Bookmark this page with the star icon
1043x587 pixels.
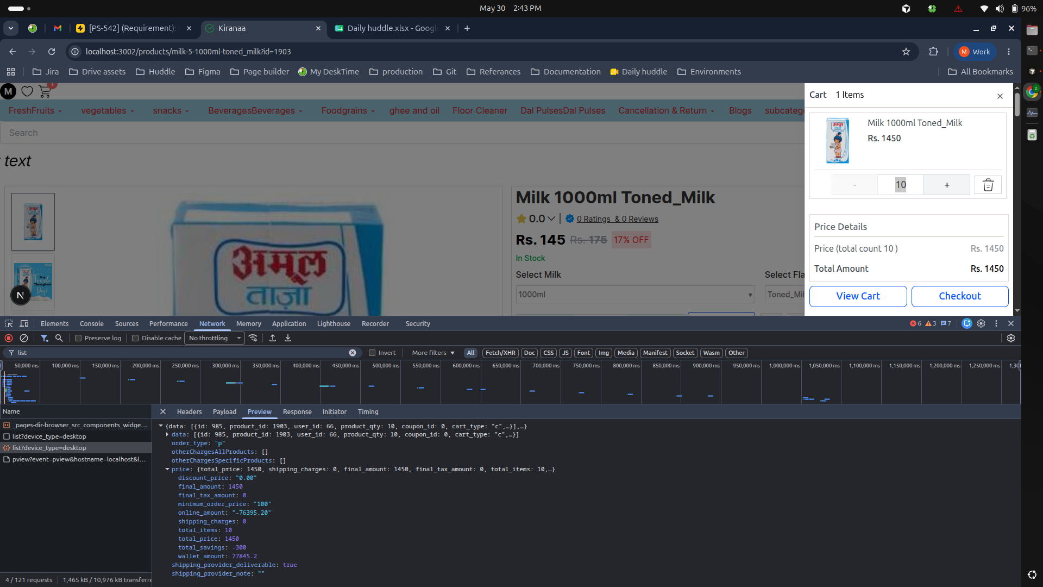coord(906,52)
